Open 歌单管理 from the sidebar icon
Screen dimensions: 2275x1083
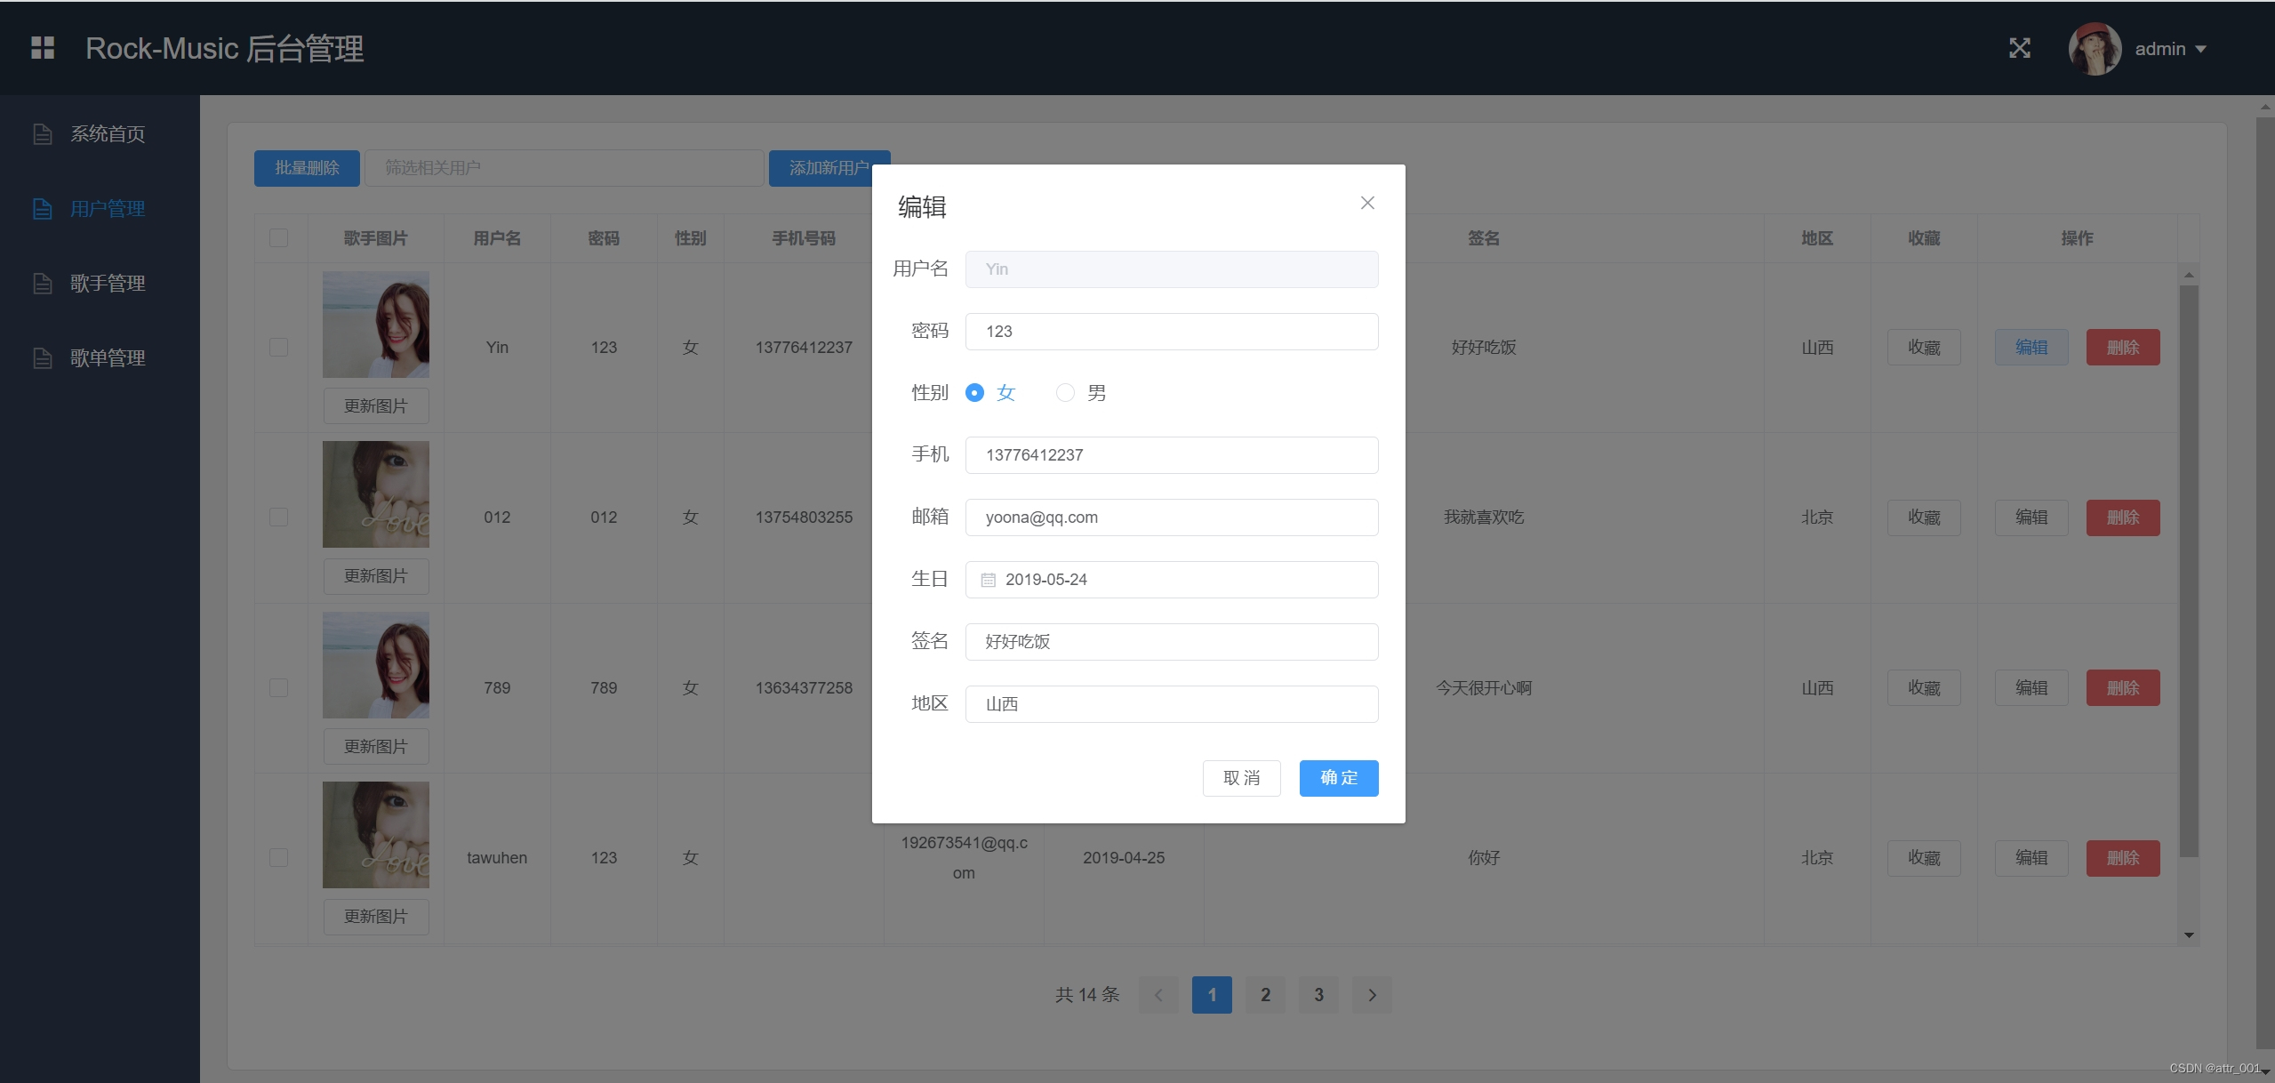pos(42,357)
